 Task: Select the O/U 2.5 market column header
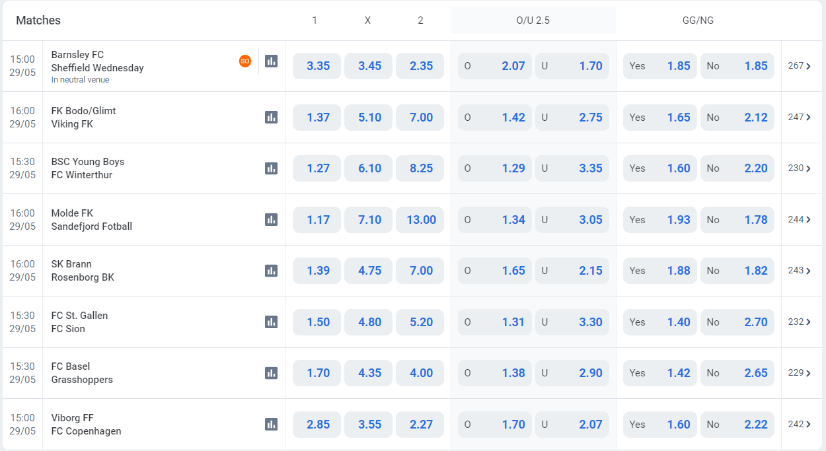533,20
